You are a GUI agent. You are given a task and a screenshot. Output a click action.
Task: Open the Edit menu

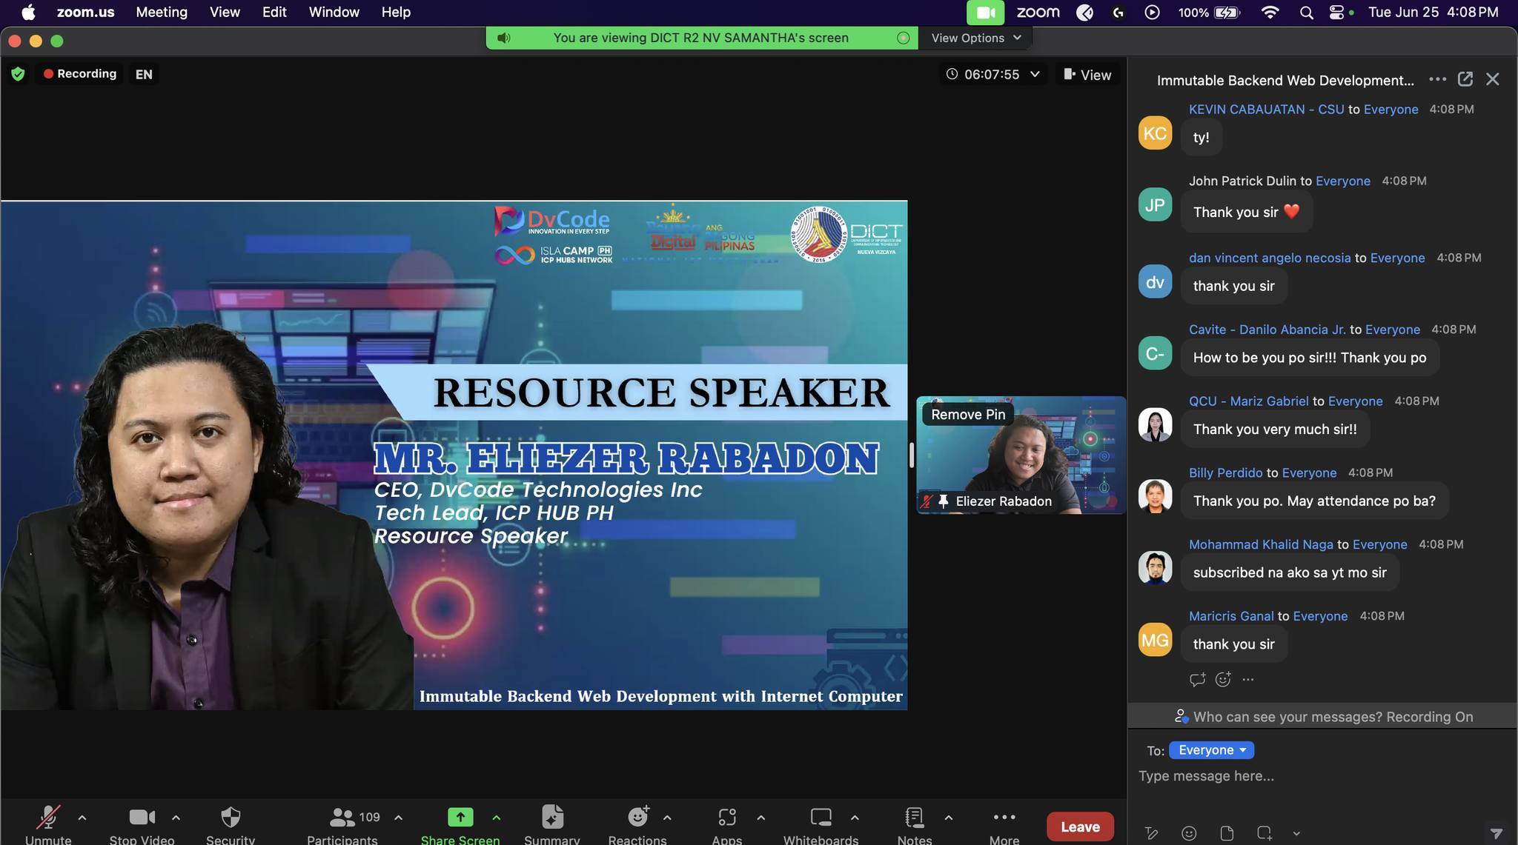274,12
